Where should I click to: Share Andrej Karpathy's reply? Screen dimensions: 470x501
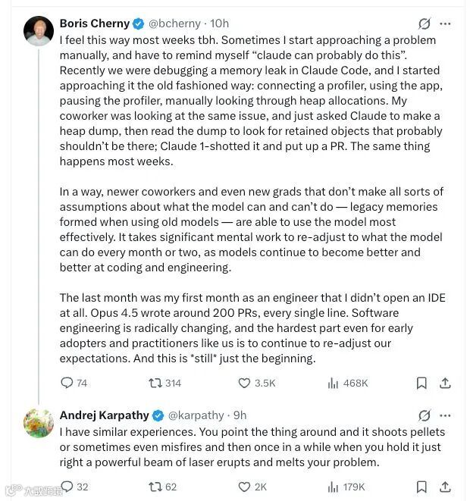pos(446,487)
